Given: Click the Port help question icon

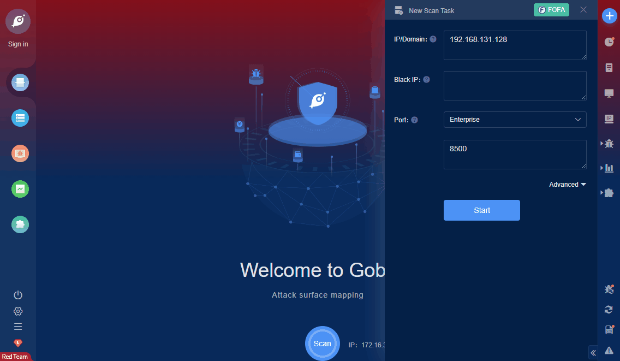Looking at the screenshot, I should (x=414, y=120).
